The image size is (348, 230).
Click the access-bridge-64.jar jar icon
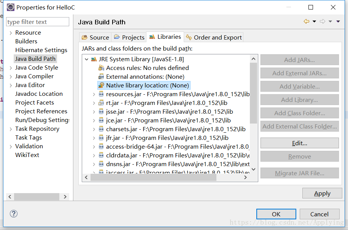[101, 147]
